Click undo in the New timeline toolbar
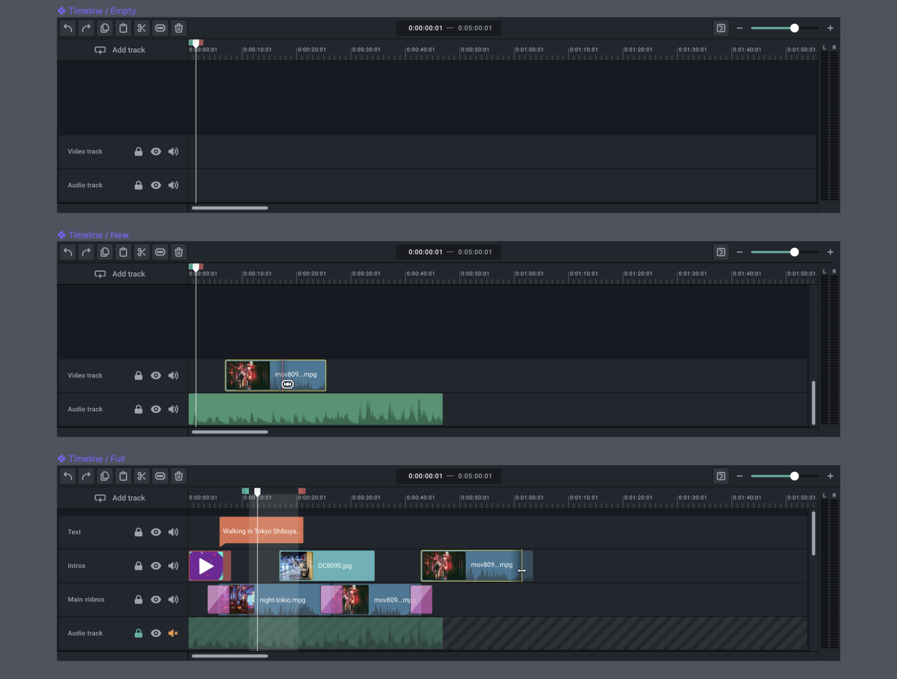897x679 pixels. pos(68,252)
